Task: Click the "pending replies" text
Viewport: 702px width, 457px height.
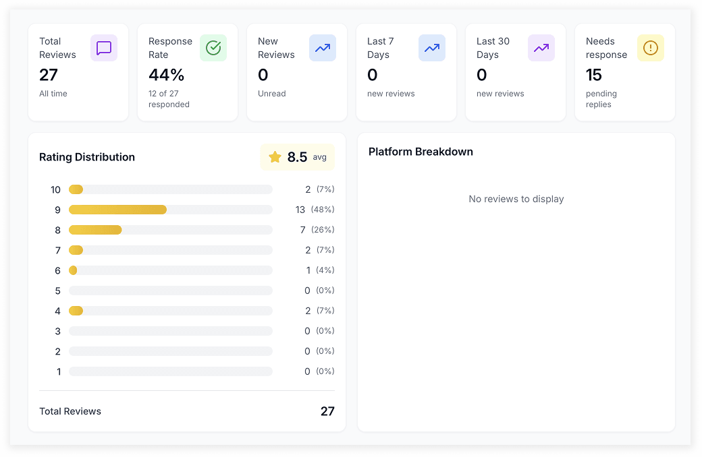Action: (x=601, y=99)
